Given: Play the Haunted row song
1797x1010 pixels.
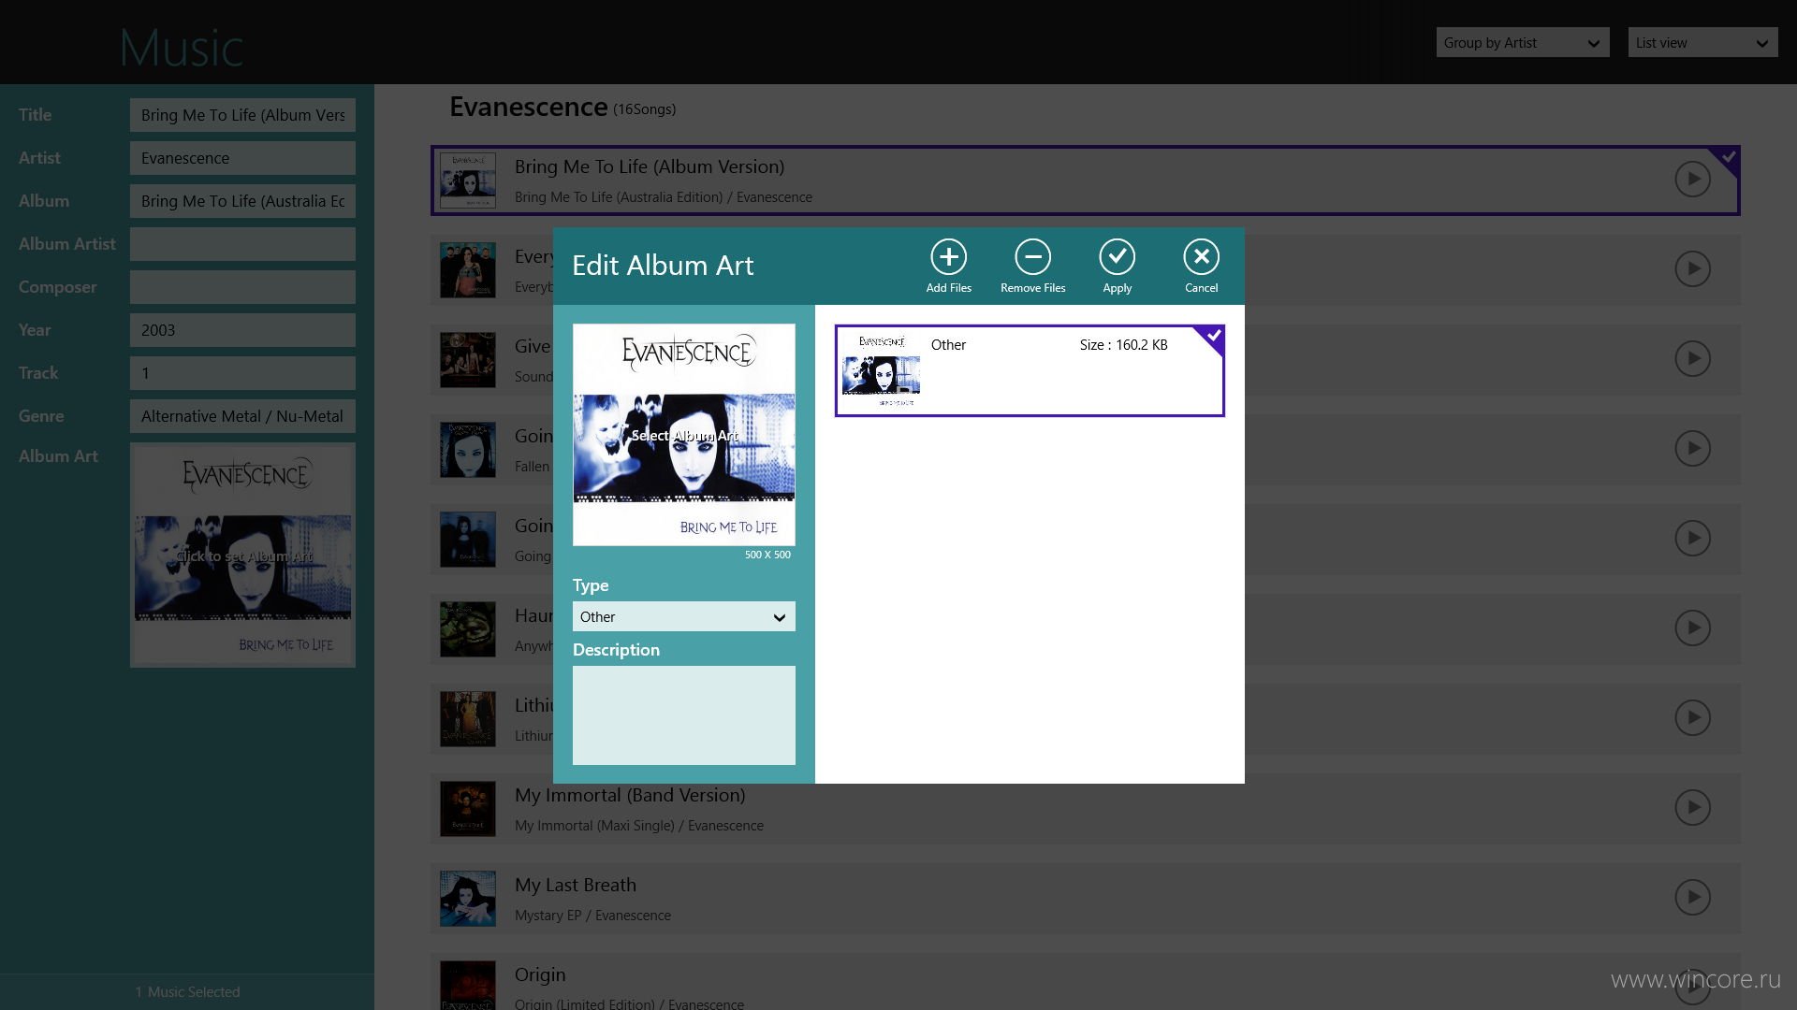Looking at the screenshot, I should click(x=1692, y=628).
